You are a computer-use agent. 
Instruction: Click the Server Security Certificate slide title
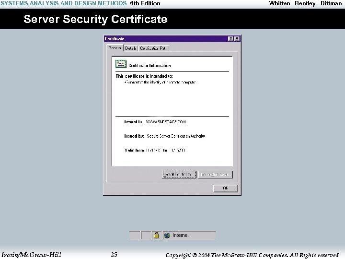pos(95,19)
